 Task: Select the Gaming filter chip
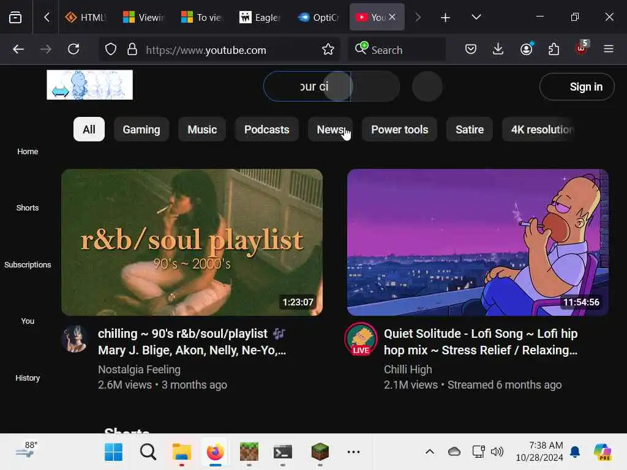click(x=141, y=130)
